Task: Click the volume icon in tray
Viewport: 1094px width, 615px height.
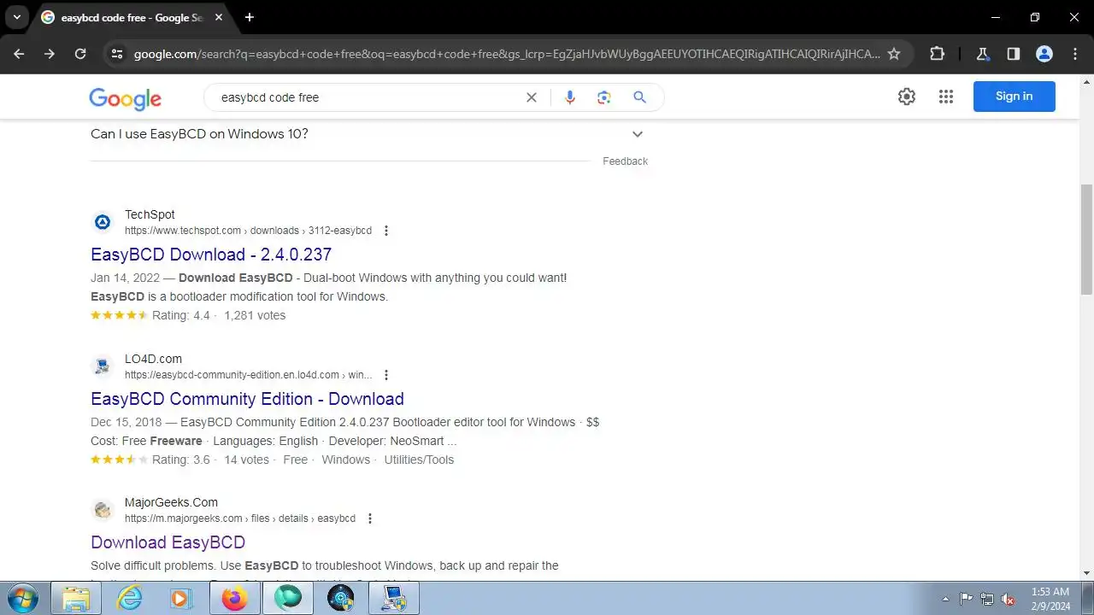Action: tap(1009, 600)
